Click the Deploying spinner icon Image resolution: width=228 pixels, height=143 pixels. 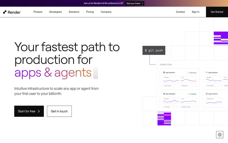click(188, 73)
